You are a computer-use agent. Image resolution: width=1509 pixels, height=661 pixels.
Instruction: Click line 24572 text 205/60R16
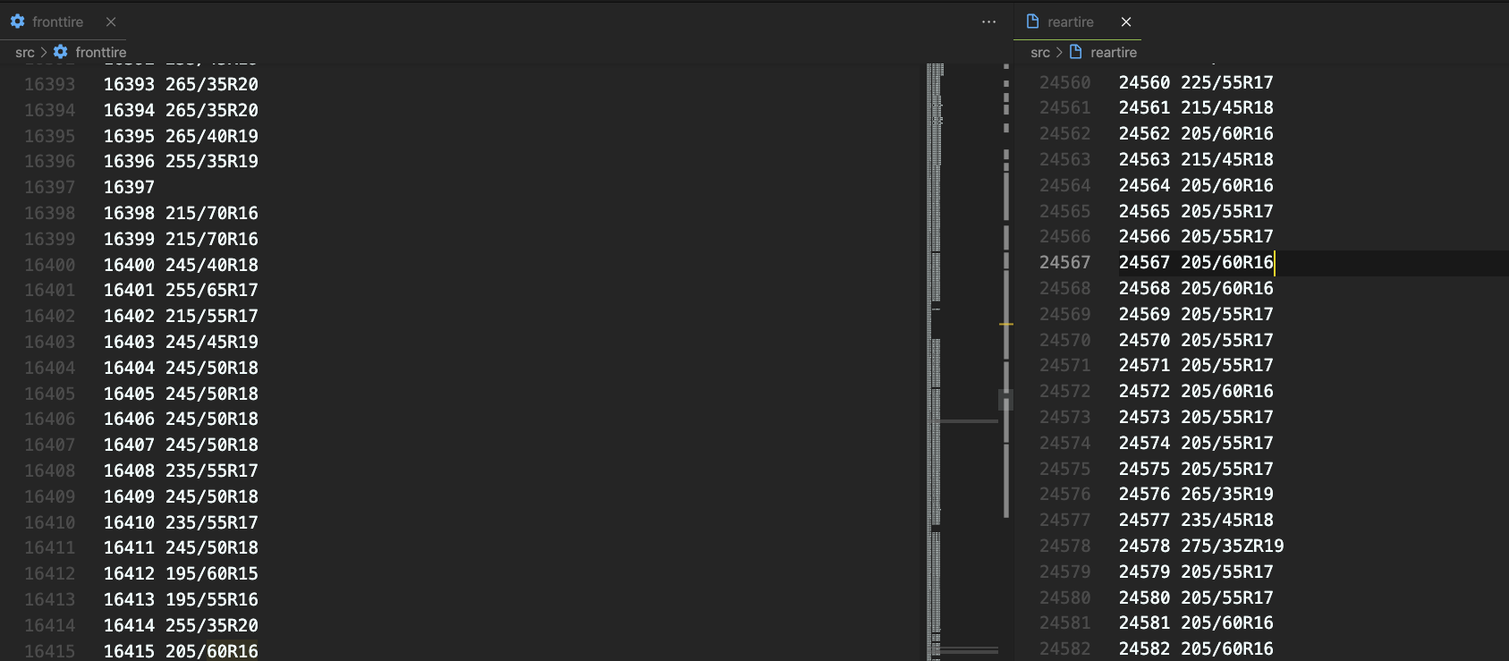click(x=1227, y=391)
